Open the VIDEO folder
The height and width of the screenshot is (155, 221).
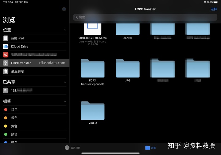pos(93,111)
